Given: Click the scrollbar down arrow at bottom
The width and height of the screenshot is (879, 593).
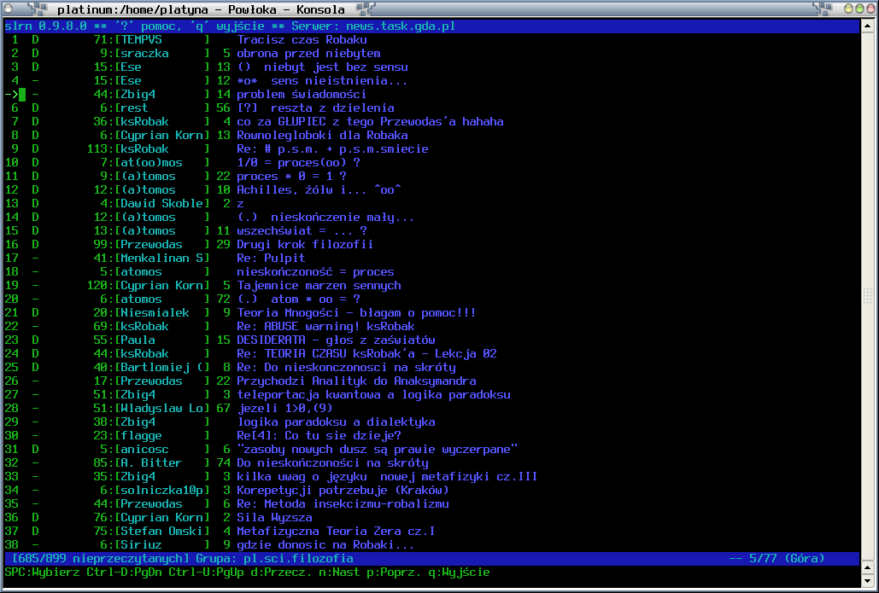Looking at the screenshot, I should coord(867,582).
